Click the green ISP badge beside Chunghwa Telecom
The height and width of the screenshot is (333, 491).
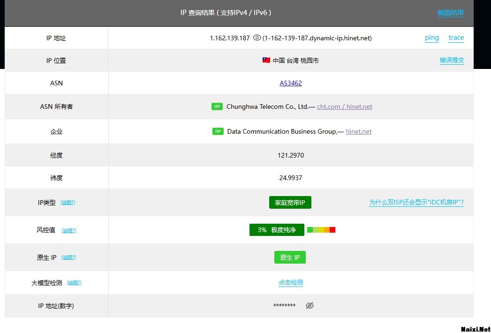[x=217, y=106]
